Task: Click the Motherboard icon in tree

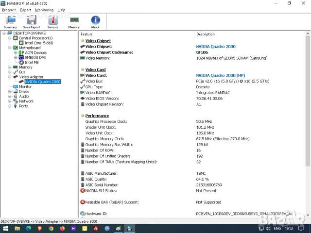Action: click(16, 48)
